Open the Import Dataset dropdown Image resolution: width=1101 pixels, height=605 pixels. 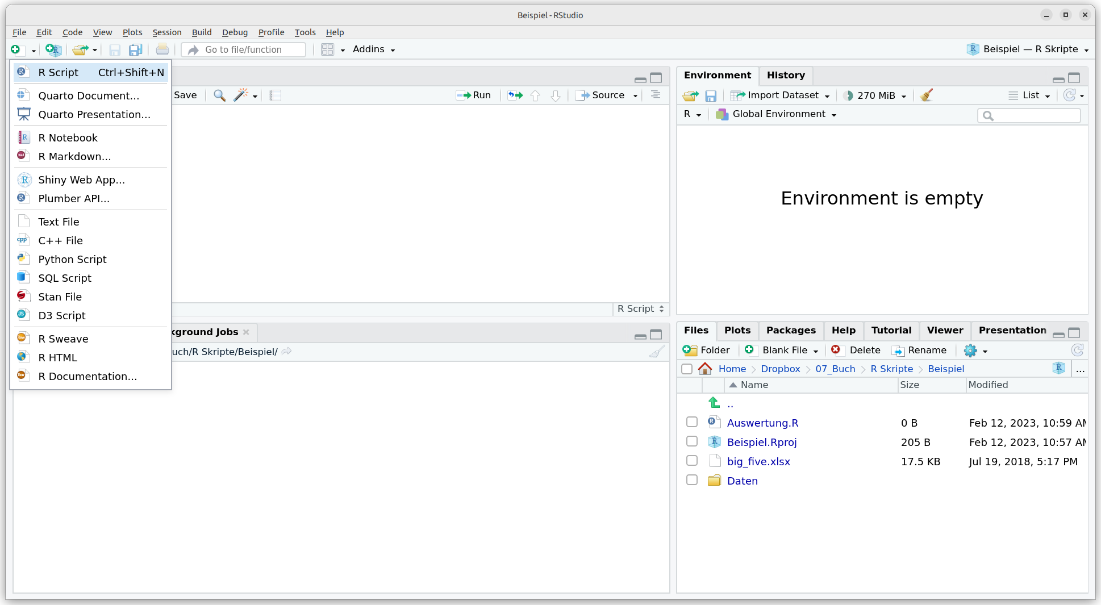click(780, 95)
